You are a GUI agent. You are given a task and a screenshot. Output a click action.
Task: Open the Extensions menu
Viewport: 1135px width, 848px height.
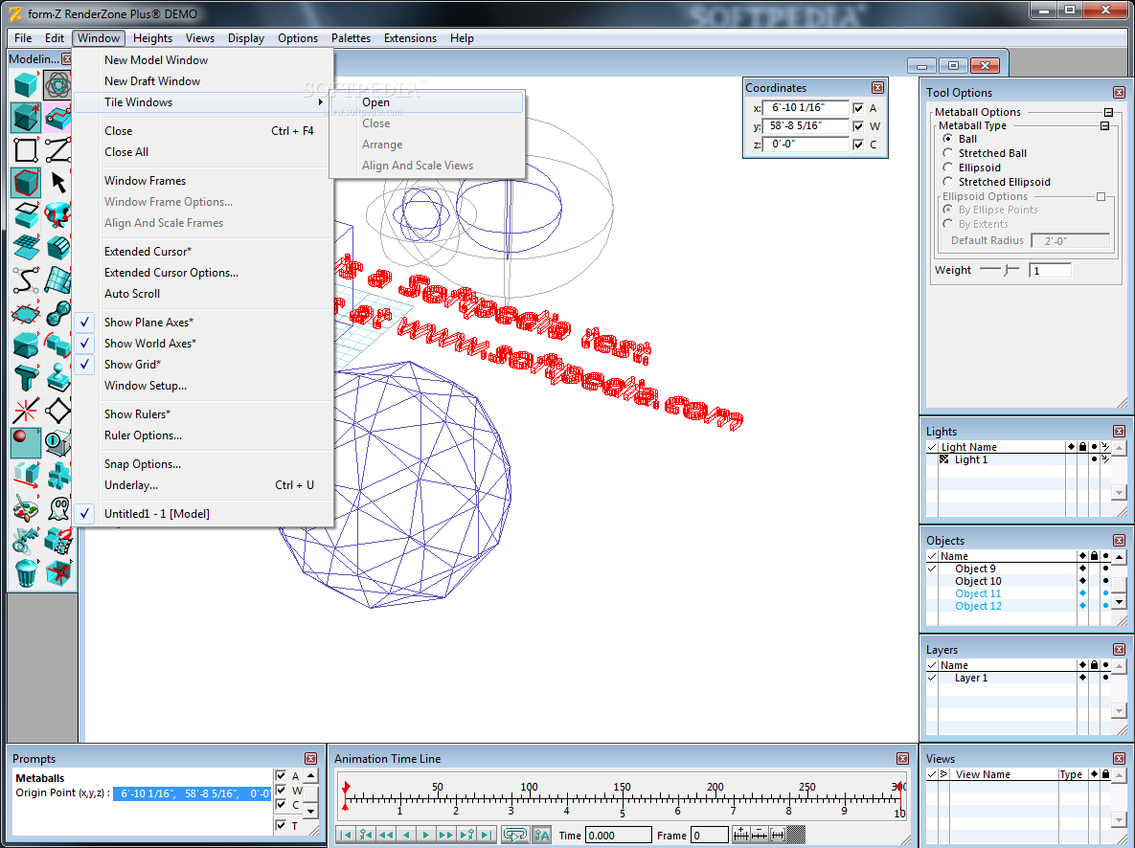pos(411,38)
